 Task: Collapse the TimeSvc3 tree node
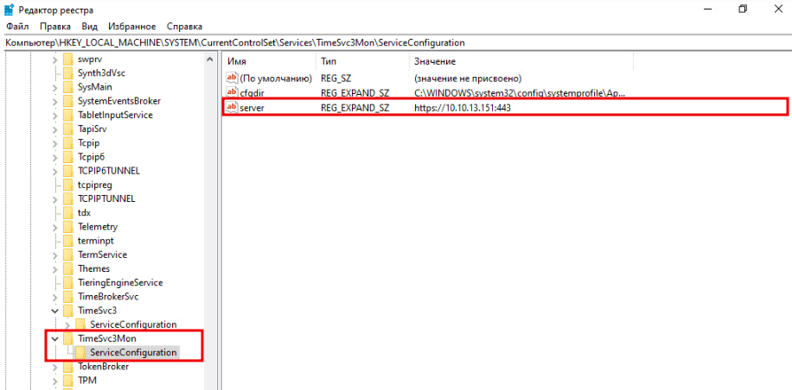(x=55, y=311)
